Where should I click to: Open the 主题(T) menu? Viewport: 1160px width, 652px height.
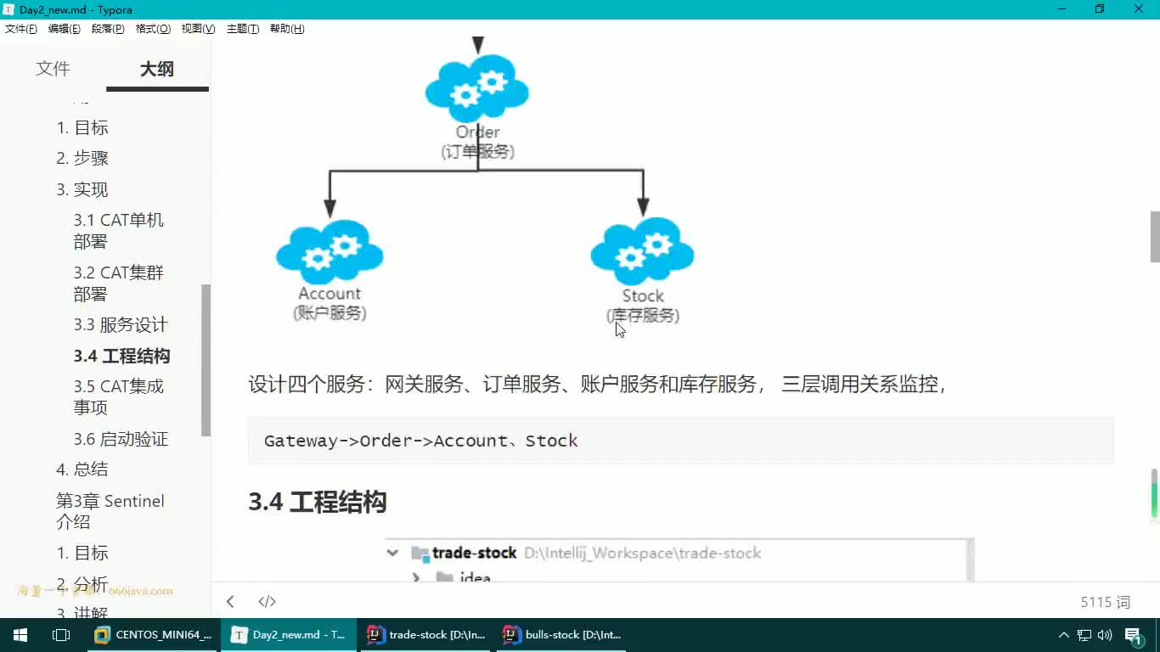(243, 29)
